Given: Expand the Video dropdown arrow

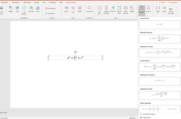Looking at the screenshot, I should 158,13.
